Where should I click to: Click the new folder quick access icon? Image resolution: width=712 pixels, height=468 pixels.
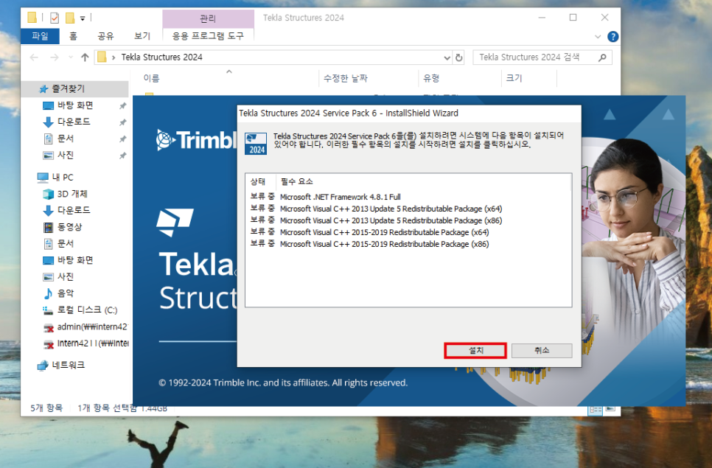pyautogui.click(x=69, y=18)
